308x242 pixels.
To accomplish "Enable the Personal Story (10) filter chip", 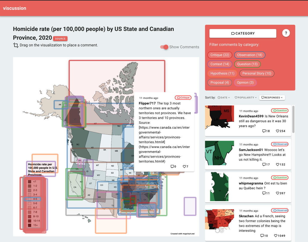I will (257, 73).
